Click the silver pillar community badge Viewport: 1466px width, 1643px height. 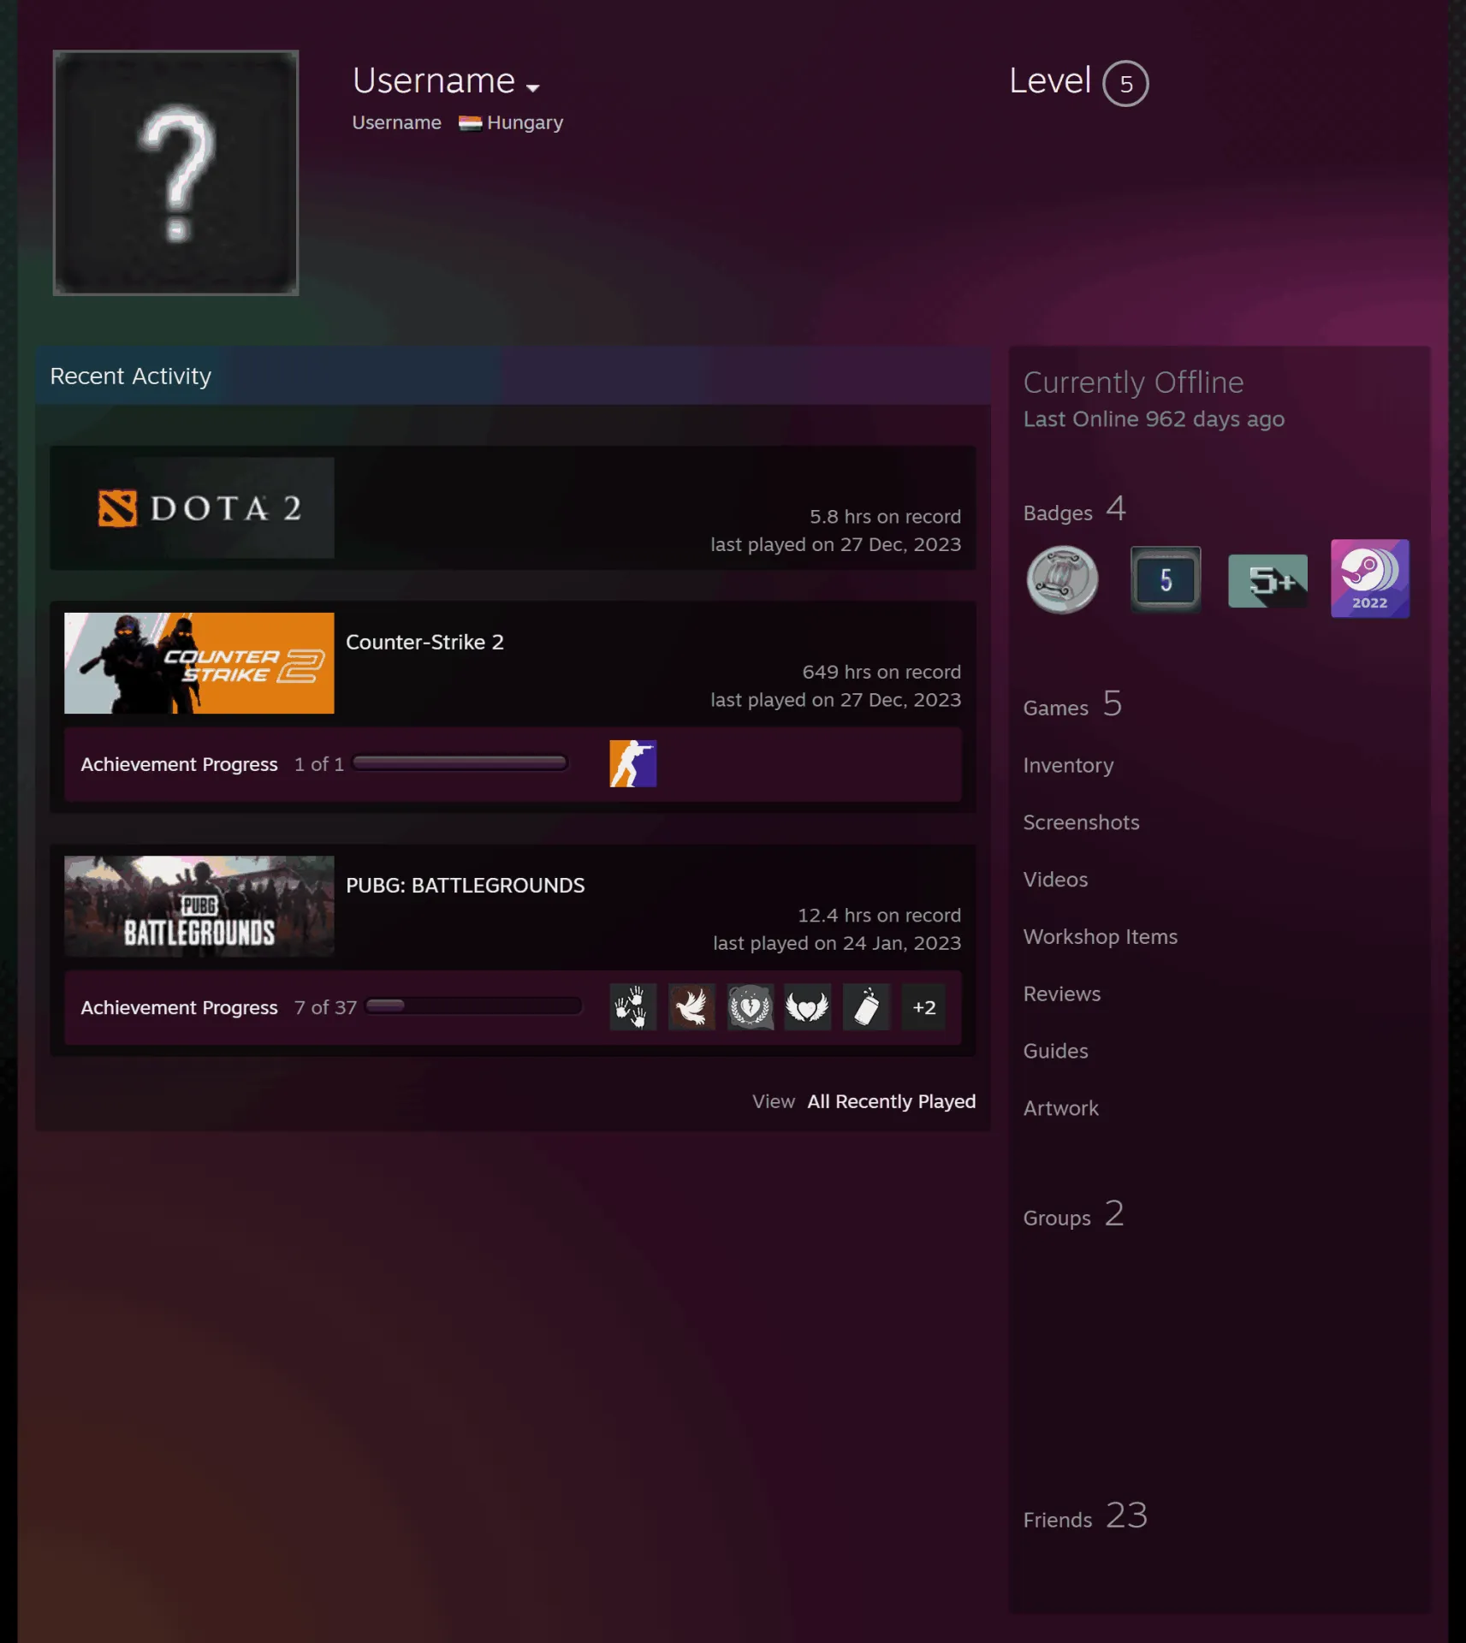coord(1062,579)
